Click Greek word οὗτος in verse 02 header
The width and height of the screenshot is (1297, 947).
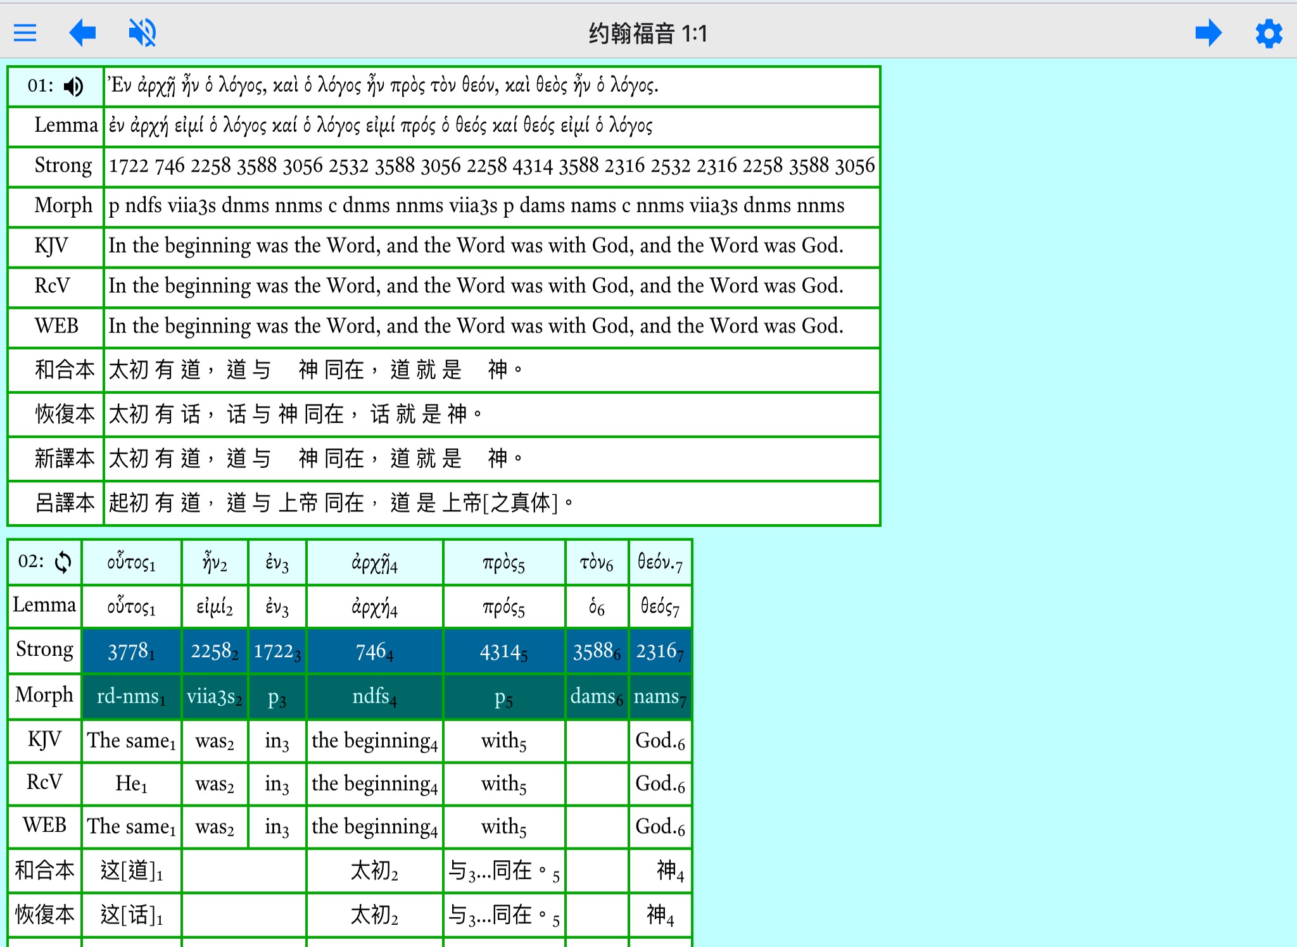pos(132,562)
